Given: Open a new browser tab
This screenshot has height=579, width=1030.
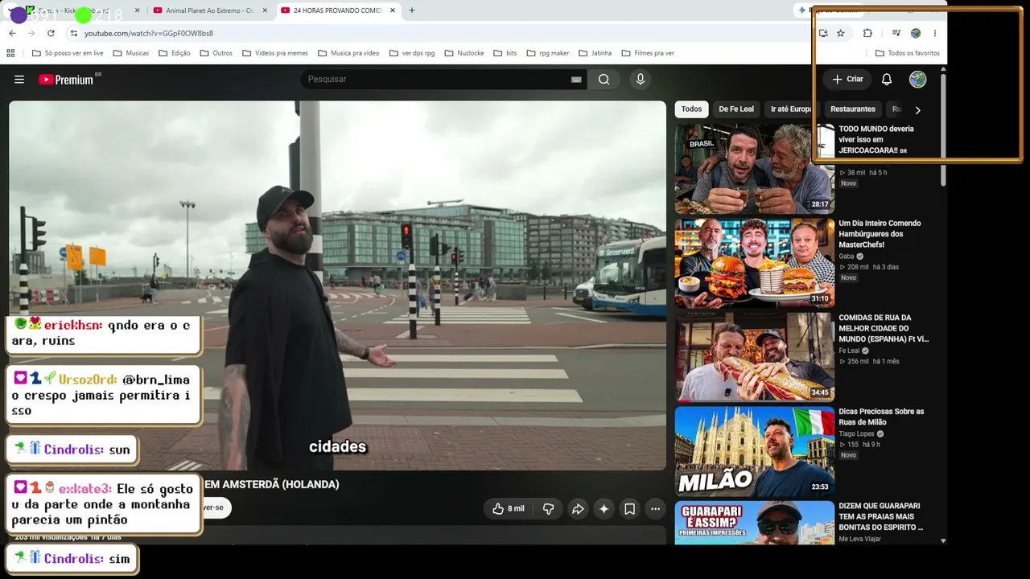Looking at the screenshot, I should (412, 10).
